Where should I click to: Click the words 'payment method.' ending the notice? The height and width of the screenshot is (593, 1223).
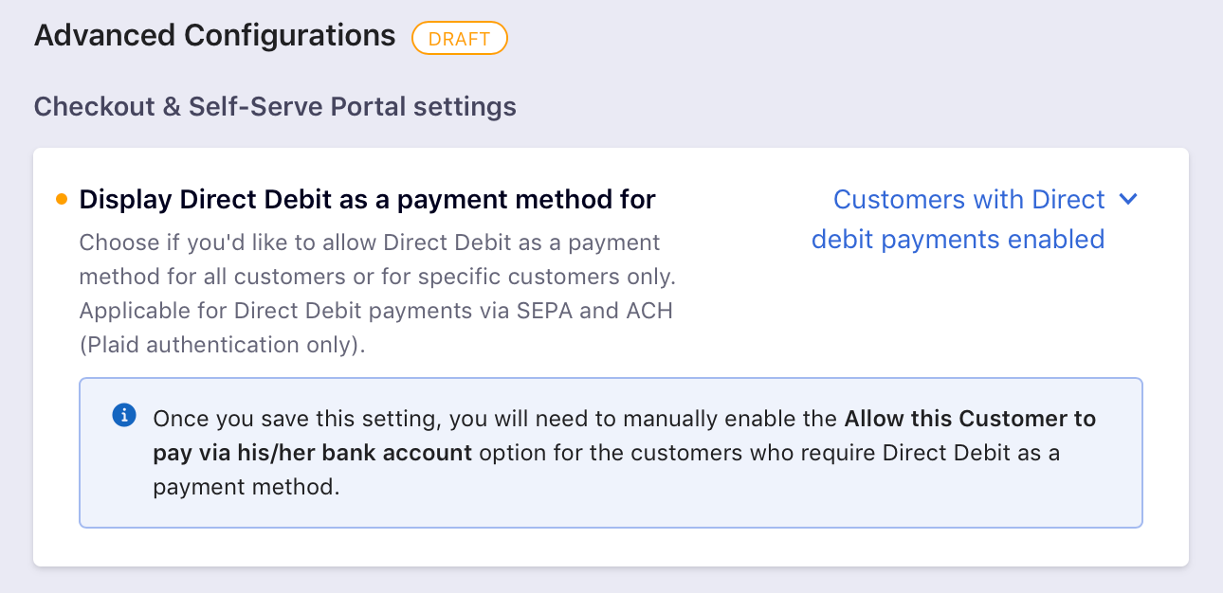pyautogui.click(x=246, y=487)
